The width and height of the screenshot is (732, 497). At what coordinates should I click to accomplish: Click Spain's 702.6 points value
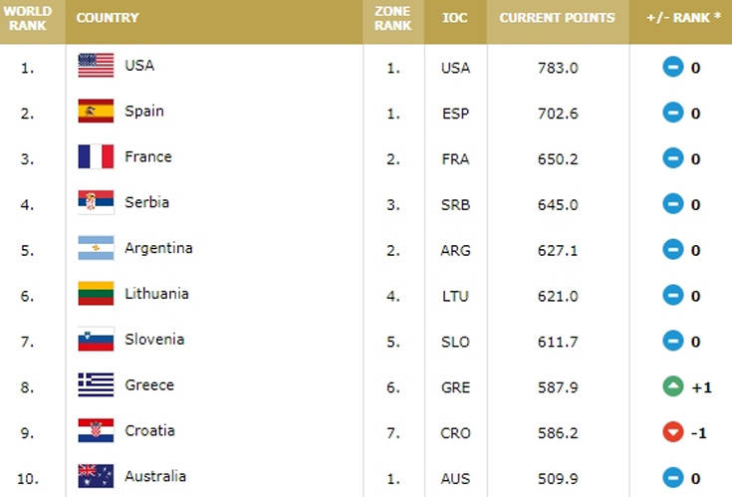(x=556, y=114)
